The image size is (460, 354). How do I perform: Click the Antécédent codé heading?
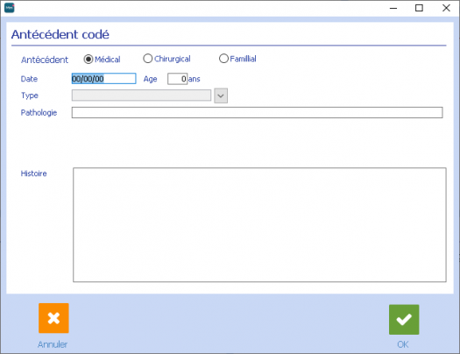click(60, 34)
